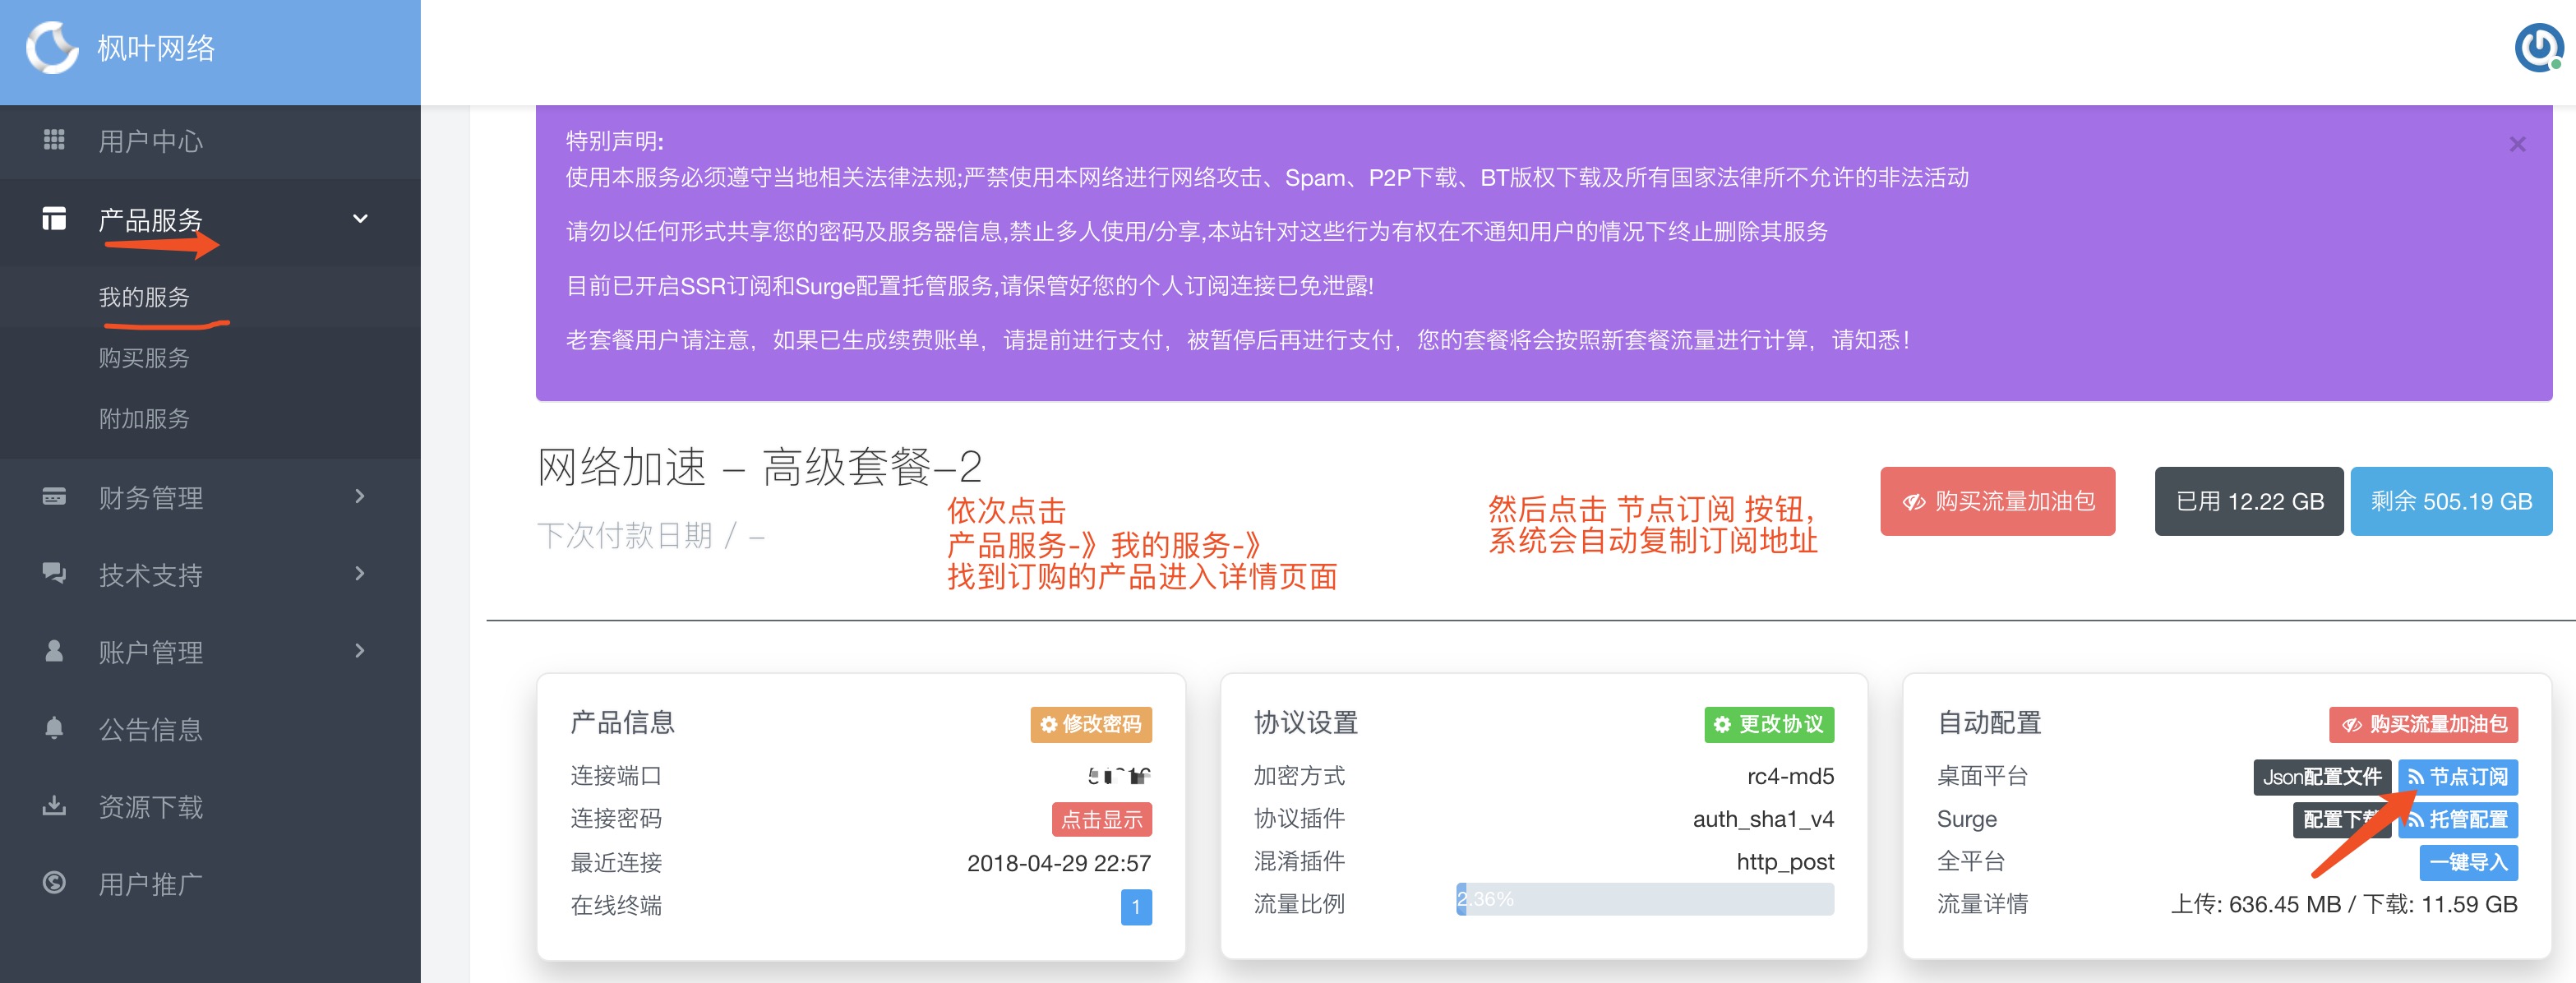Click the 账户管理 person icon
The height and width of the screenshot is (983, 2576).
pyautogui.click(x=54, y=651)
